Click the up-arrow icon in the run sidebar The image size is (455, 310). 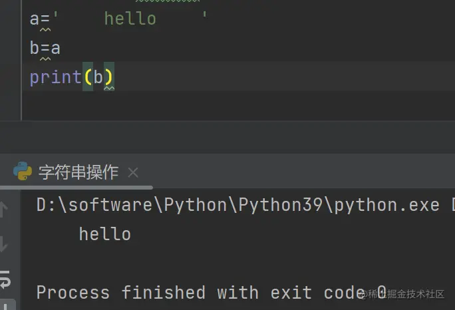(3, 209)
